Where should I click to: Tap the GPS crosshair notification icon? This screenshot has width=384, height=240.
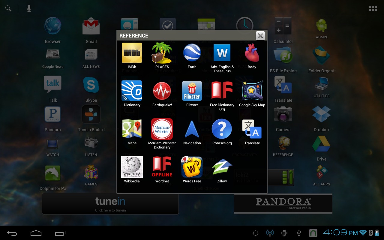(x=256, y=233)
